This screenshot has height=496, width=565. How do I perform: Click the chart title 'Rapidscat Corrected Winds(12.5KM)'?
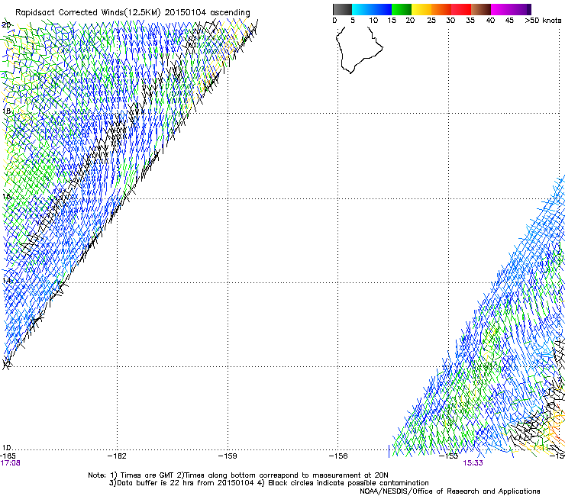(88, 12)
